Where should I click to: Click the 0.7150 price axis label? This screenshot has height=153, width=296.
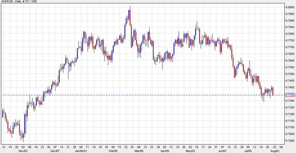290,121
